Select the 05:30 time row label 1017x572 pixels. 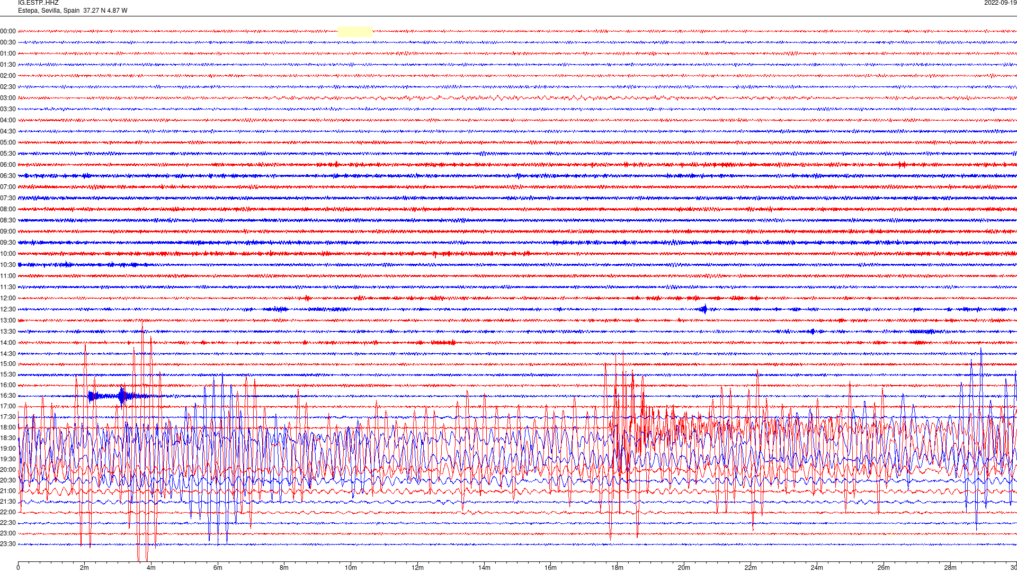tap(8, 154)
